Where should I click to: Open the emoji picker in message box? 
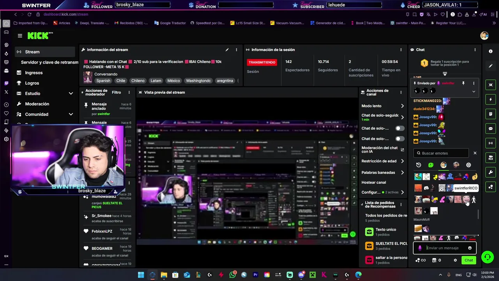[470, 248]
